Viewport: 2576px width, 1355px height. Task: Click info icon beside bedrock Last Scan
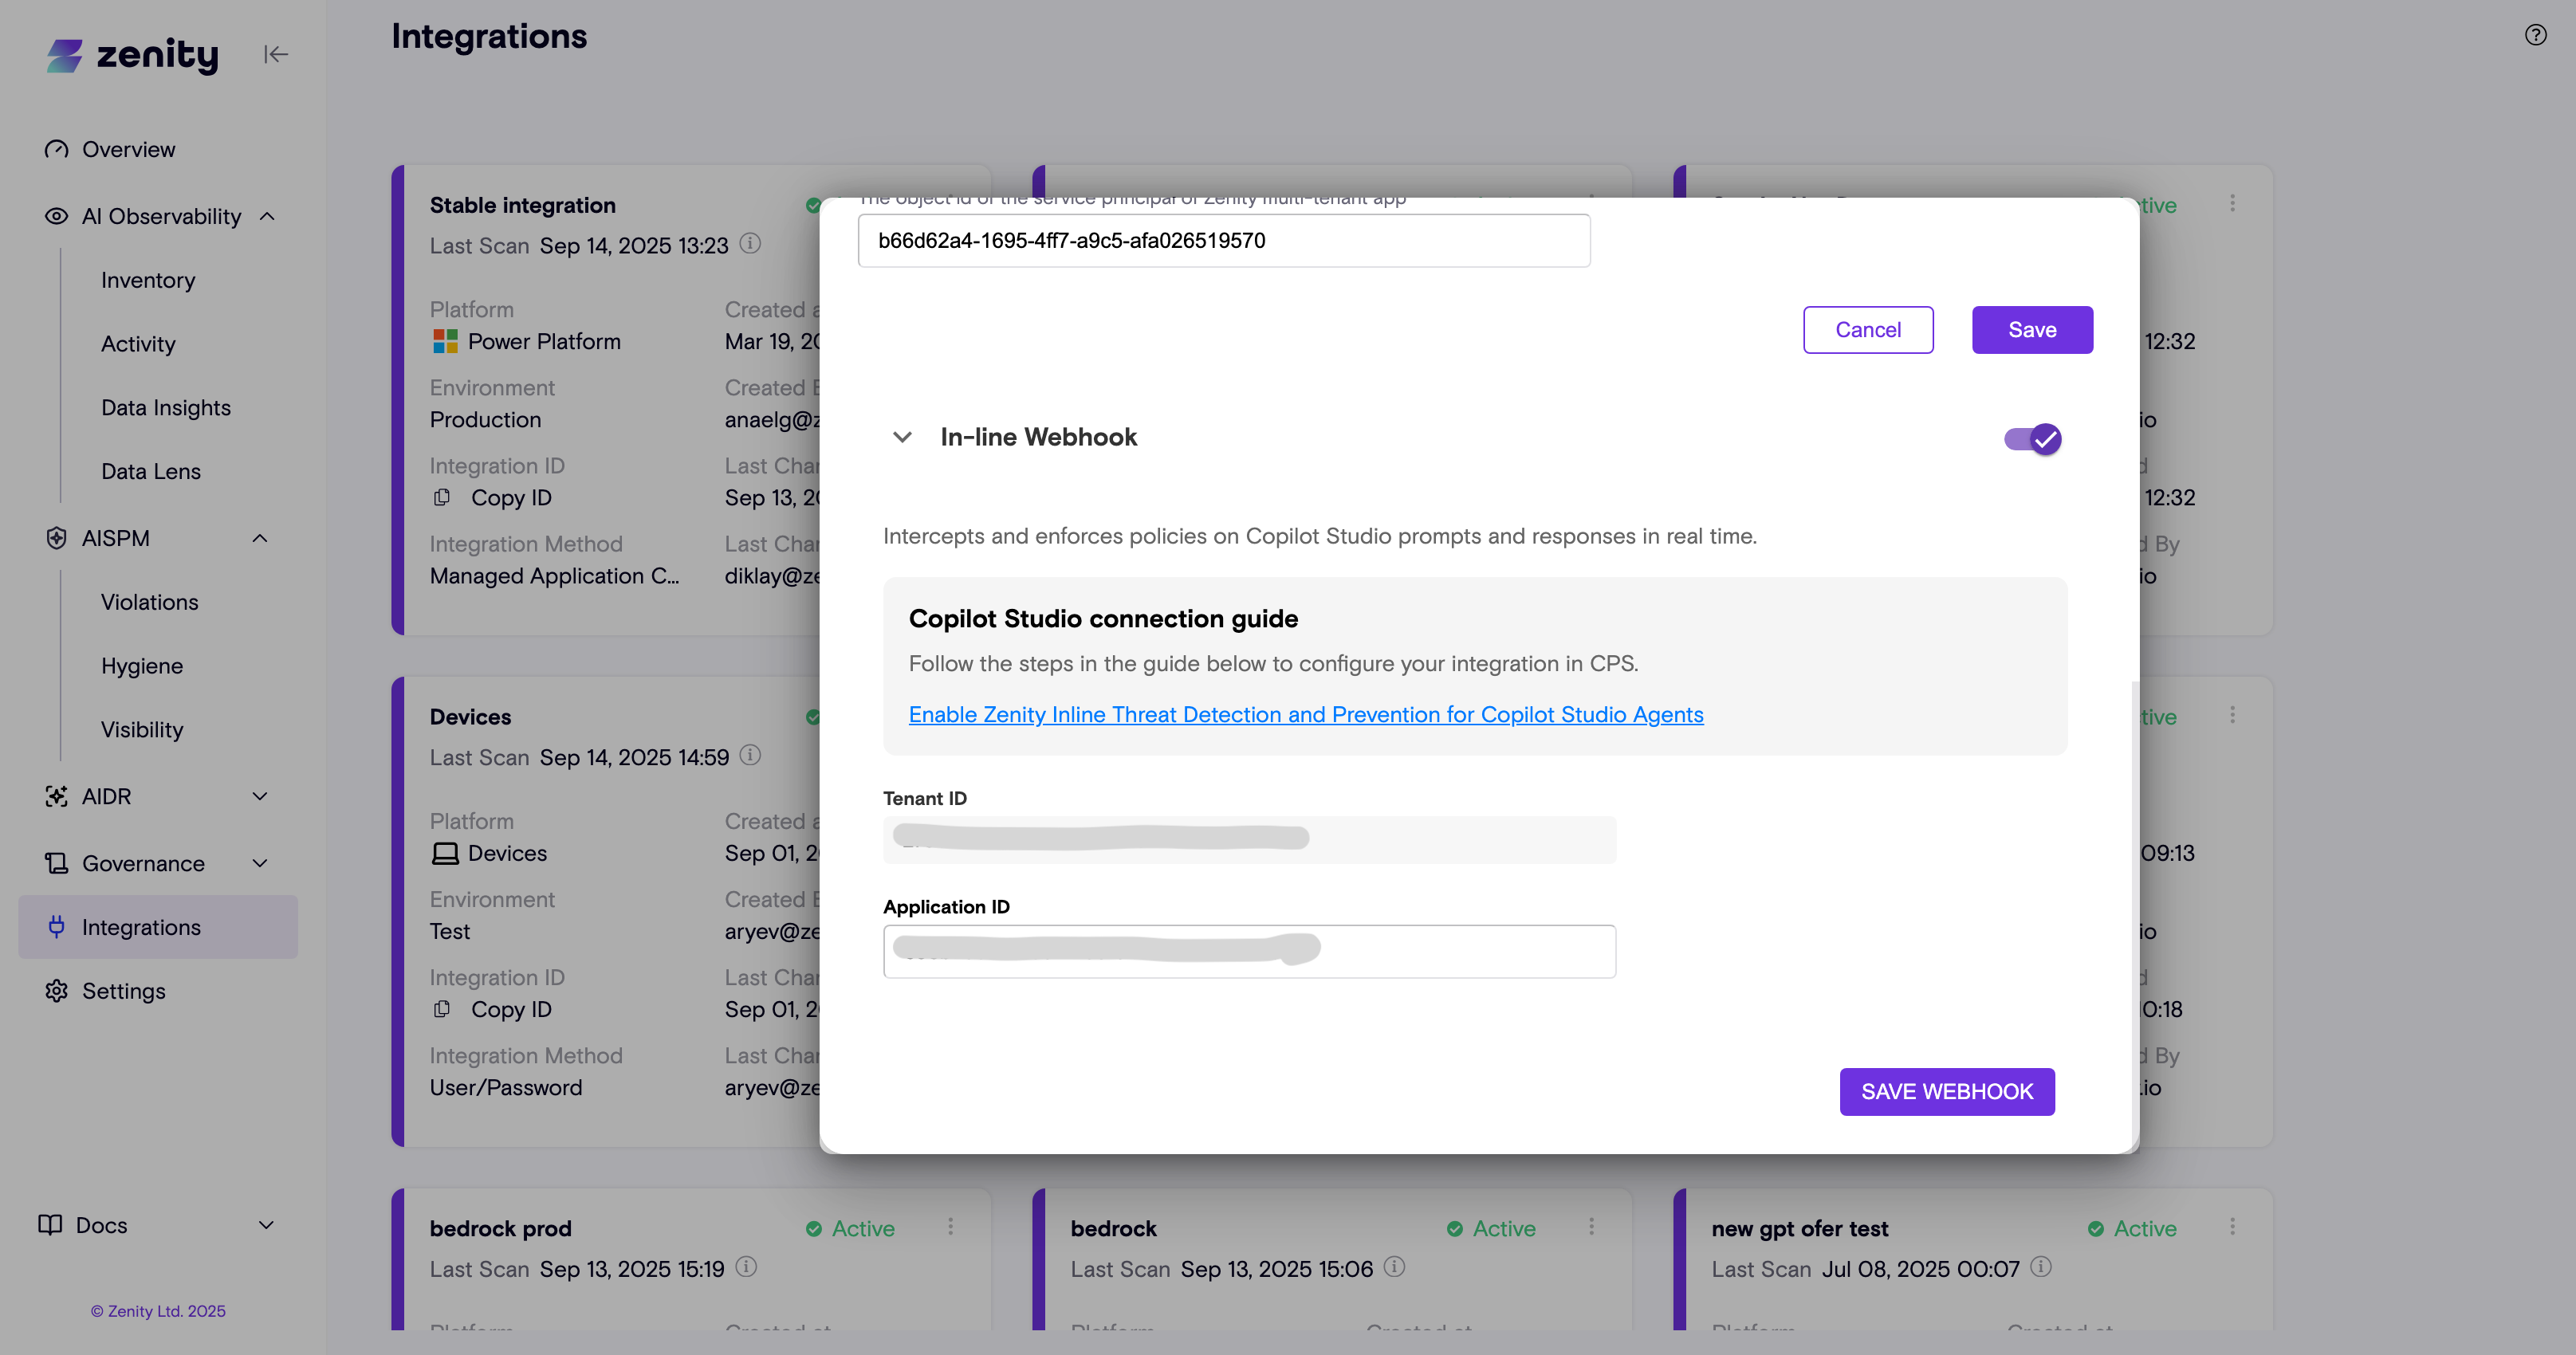tap(1394, 1267)
